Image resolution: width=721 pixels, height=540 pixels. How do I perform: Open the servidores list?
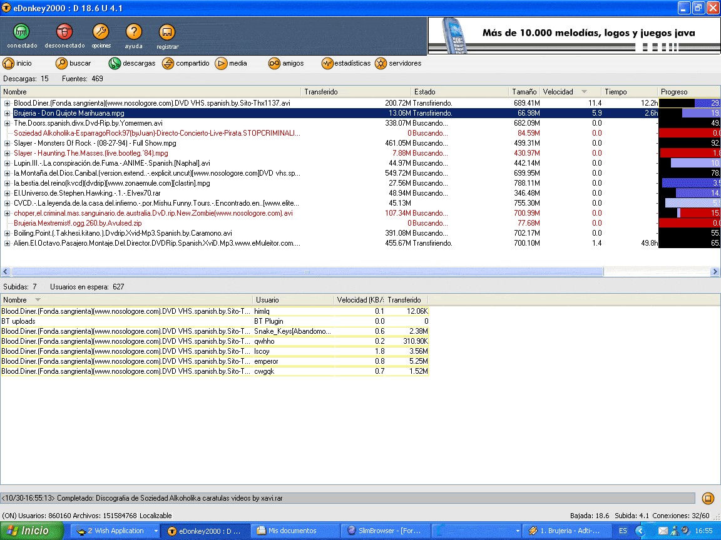398,63
